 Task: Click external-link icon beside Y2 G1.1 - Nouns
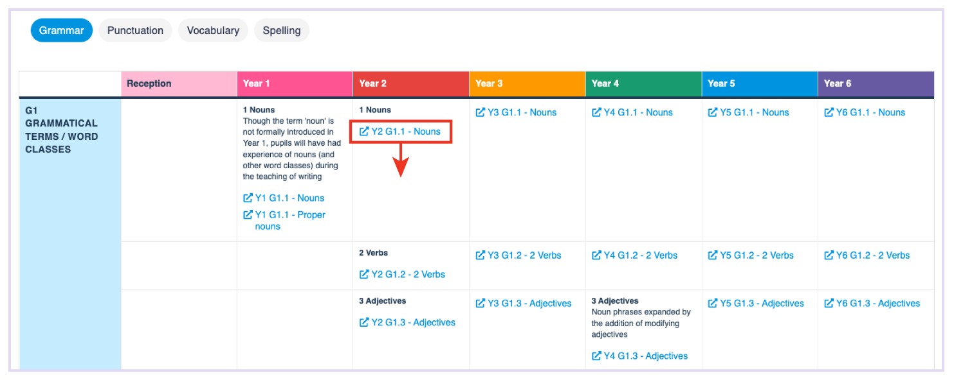click(364, 132)
